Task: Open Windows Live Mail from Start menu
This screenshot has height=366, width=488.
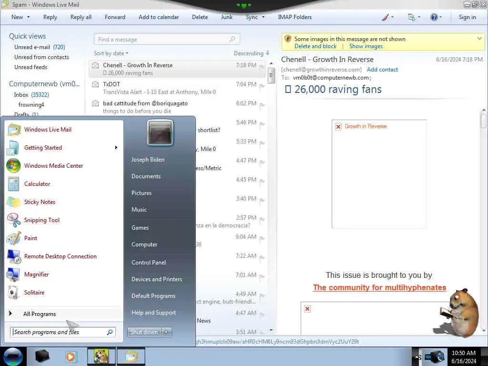Action: [x=48, y=130]
